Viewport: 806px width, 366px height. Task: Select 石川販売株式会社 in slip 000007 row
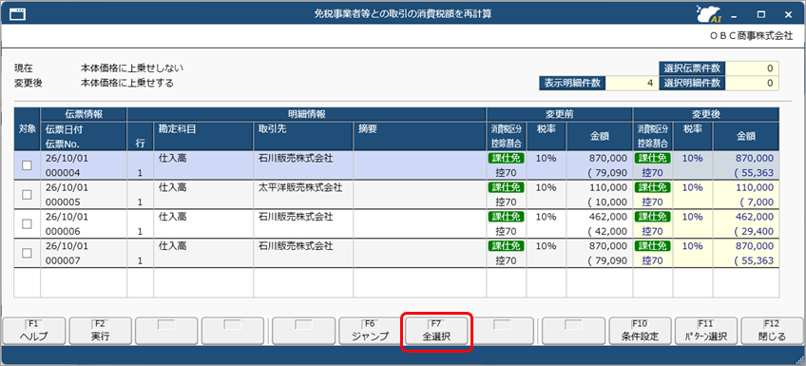pos(296,246)
